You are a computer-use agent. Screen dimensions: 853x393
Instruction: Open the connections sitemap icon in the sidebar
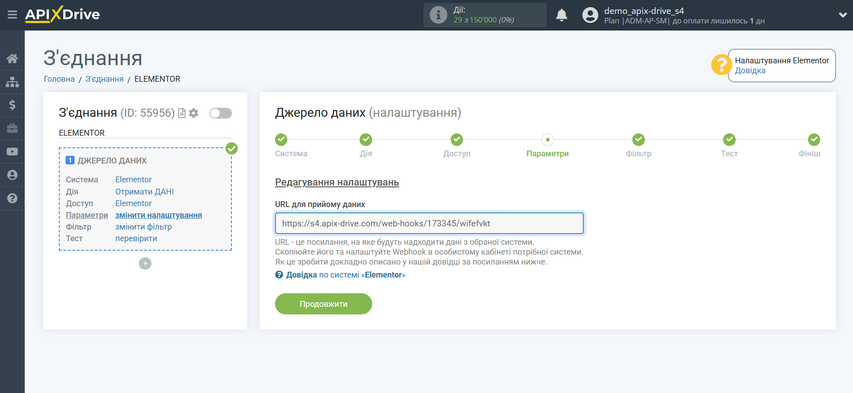(12, 82)
